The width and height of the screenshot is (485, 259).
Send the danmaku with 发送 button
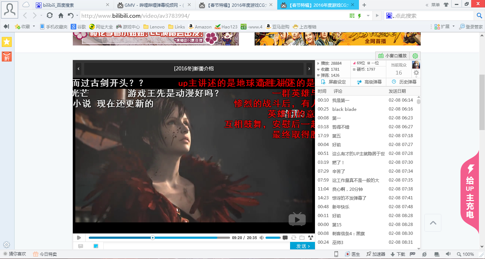(x=303, y=246)
